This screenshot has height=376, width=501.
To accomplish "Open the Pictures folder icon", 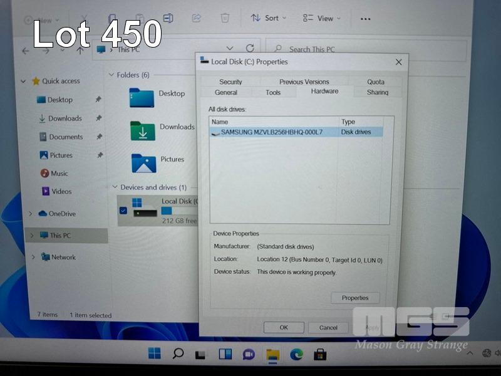I will [x=143, y=162].
